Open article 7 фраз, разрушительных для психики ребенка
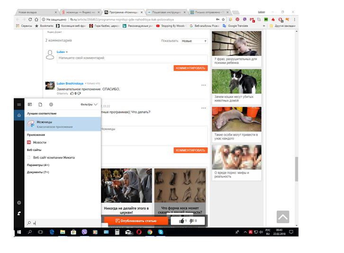The image size is (344, 253). pyautogui.click(x=236, y=49)
